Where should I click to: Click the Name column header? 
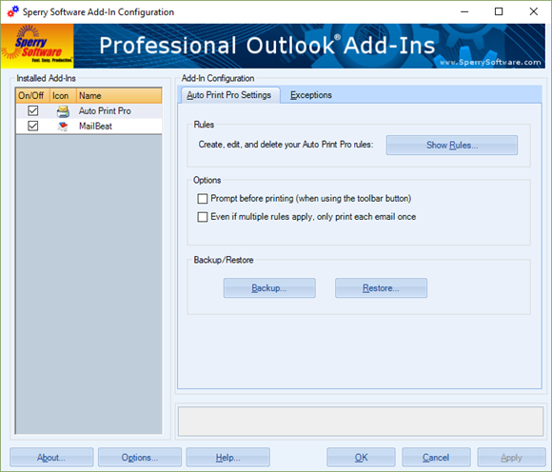click(x=119, y=96)
